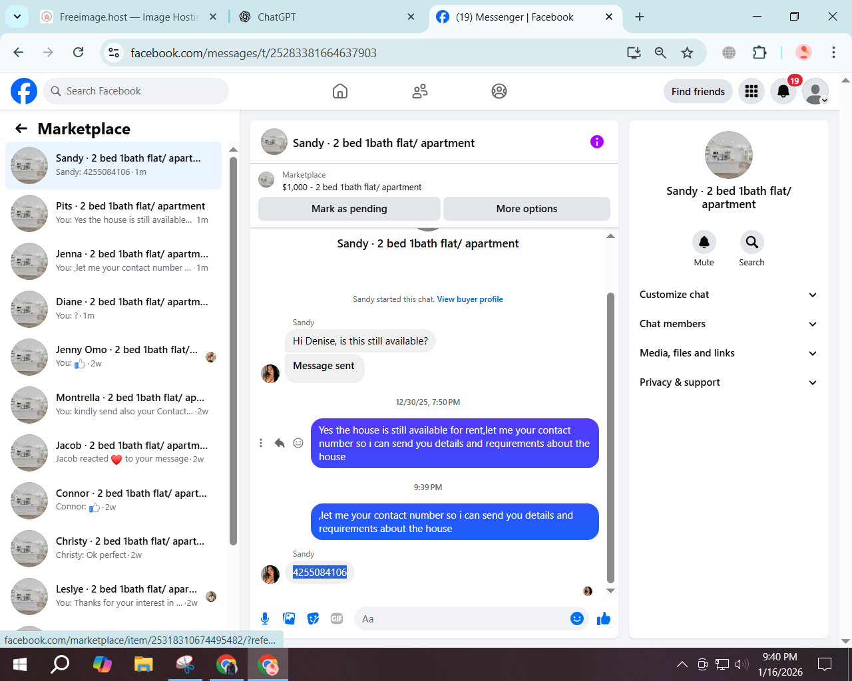Screen dimensions: 852x681
Task: Open a new browser tab
Action: 640,17
